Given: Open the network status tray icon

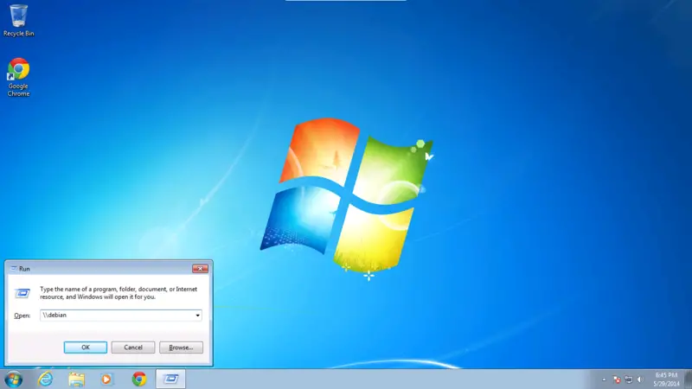Looking at the screenshot, I should [629, 379].
